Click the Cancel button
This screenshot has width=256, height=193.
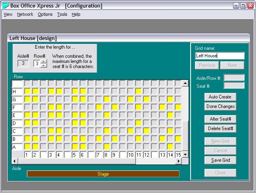(220, 151)
